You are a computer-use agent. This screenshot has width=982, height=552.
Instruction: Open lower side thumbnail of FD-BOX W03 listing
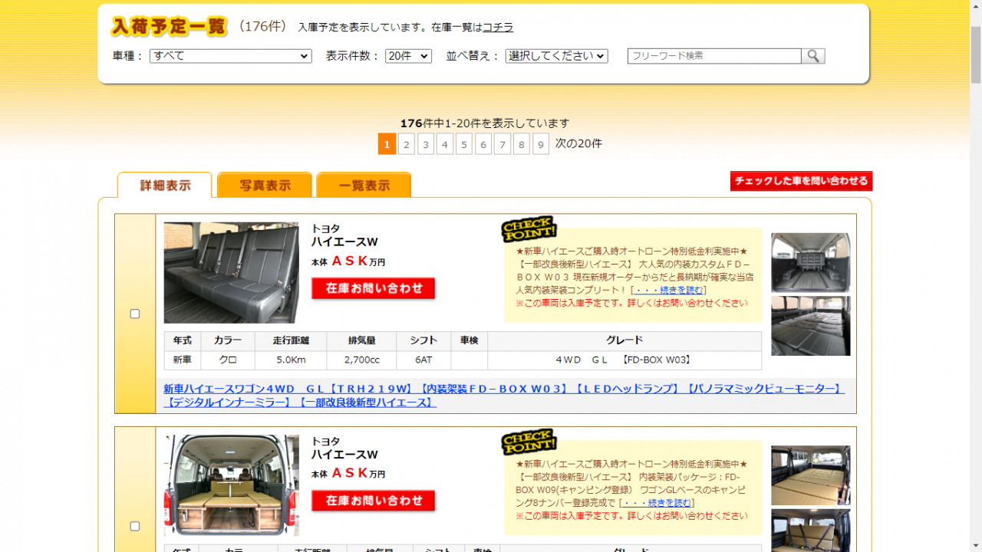811,326
